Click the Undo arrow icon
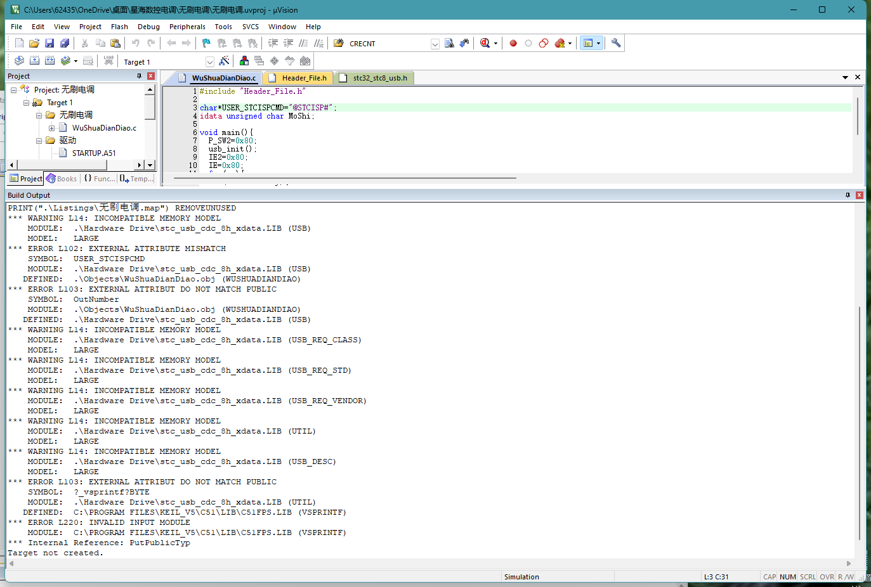871x587 pixels. pyautogui.click(x=135, y=43)
